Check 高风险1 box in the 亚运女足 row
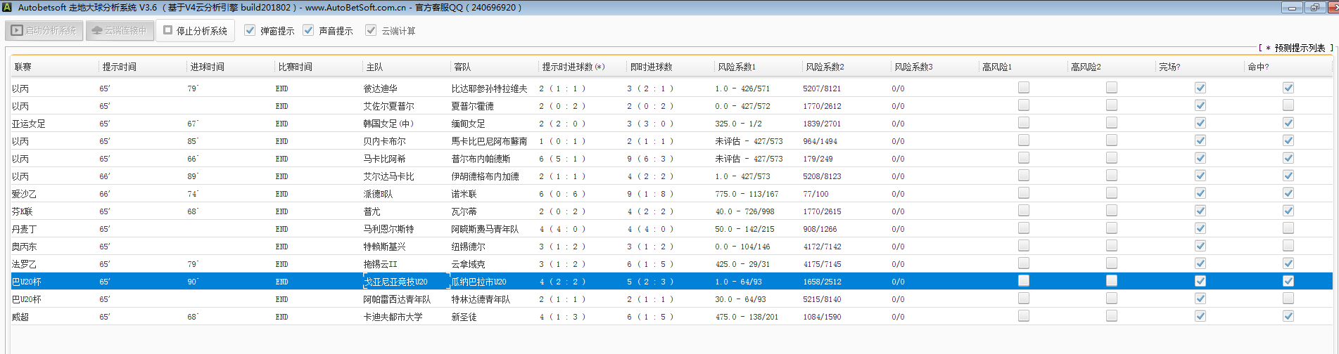Viewport: 1339px width, 354px height. click(x=1024, y=123)
